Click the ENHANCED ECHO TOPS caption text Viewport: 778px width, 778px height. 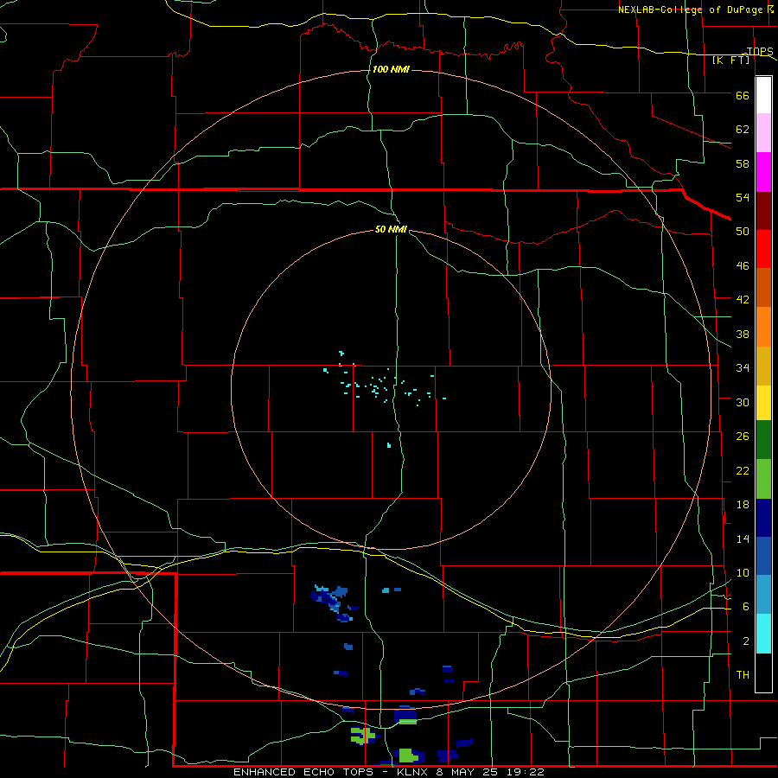(x=303, y=772)
